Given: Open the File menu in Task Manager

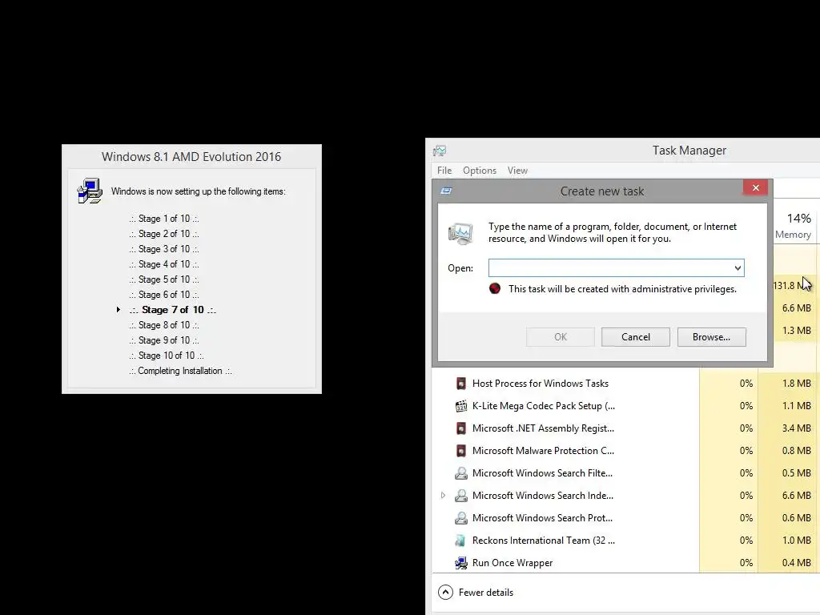Looking at the screenshot, I should tap(444, 171).
